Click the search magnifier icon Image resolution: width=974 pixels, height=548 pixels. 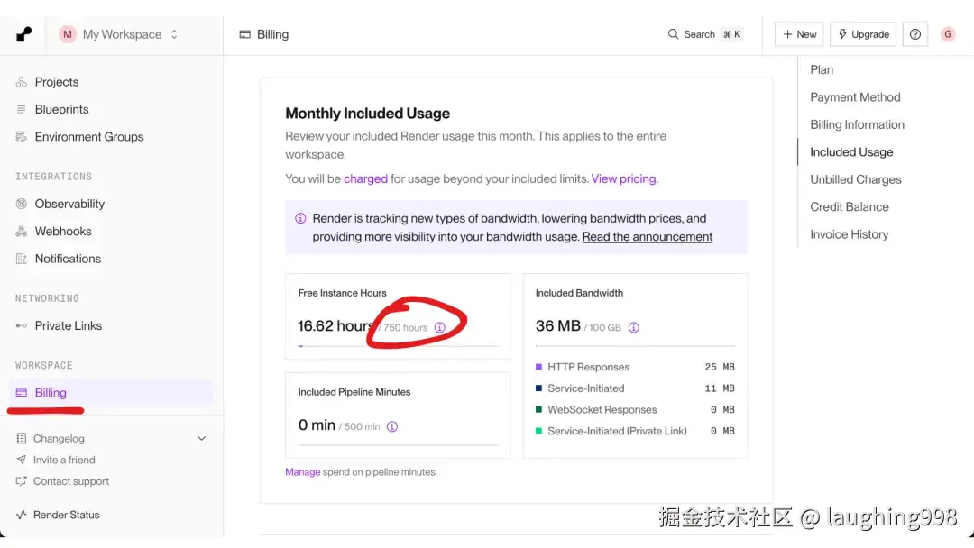pos(673,34)
